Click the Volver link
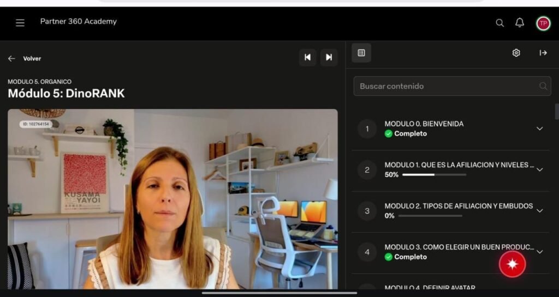The width and height of the screenshot is (559, 297). (32, 59)
